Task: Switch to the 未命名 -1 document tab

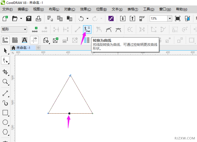Action: tap(23, 48)
